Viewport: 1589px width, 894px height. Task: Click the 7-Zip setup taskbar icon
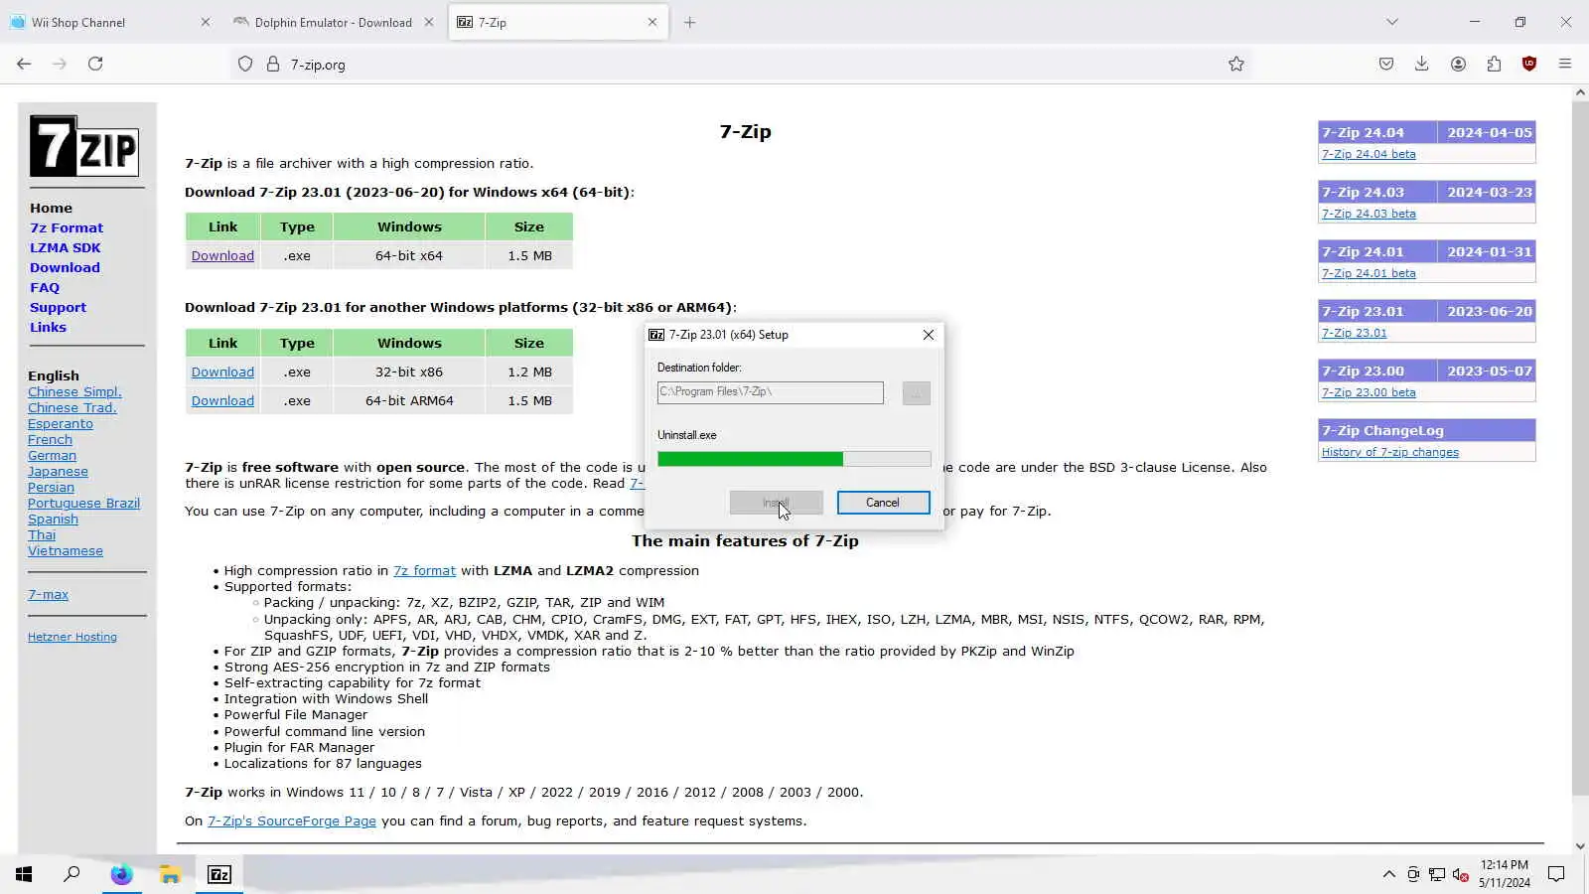coord(219,874)
